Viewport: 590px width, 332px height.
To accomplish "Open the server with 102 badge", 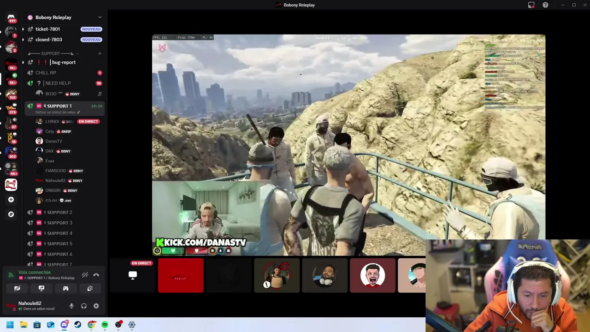I will [11, 94].
